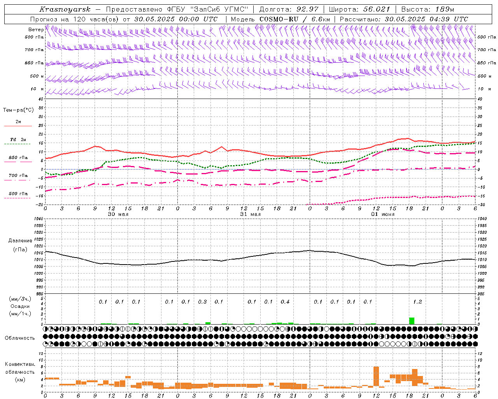Click the Krasnoyarsk station title

[x=65, y=9]
